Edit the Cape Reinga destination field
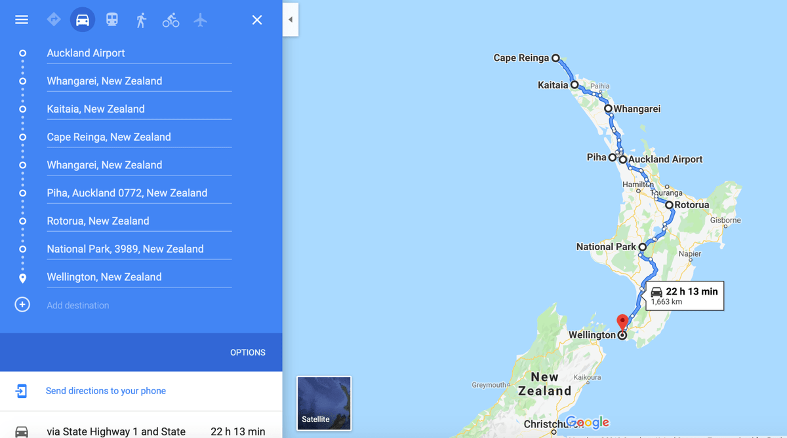This screenshot has width=787, height=438. 139,137
